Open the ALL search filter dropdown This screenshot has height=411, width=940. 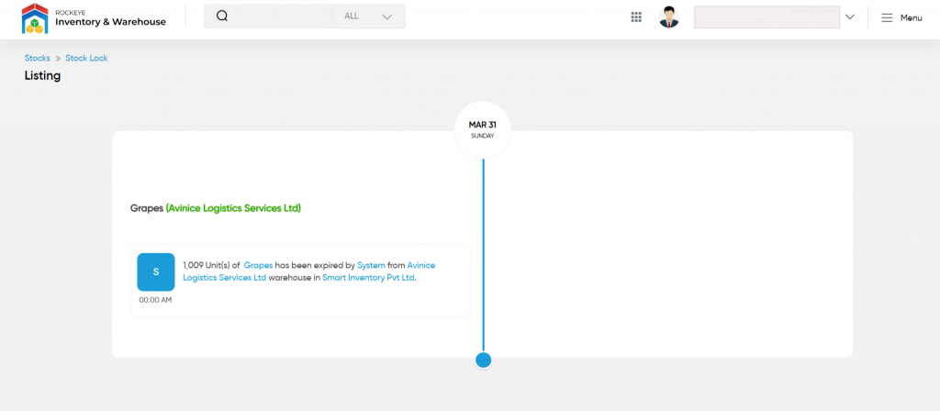pos(369,17)
